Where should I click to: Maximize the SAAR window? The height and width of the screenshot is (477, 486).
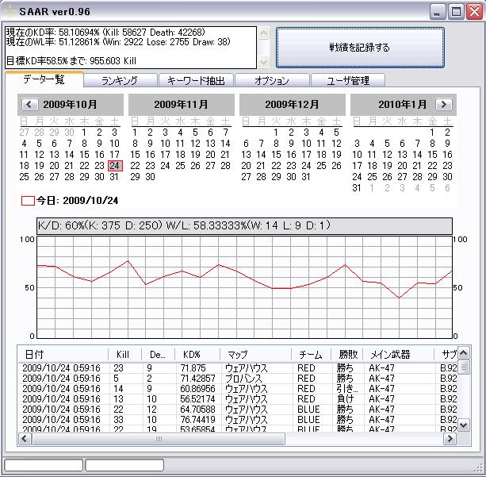tap(456, 12)
